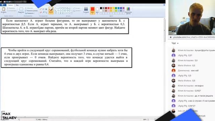Click the Копировать (Copy) command
Screen dimensions: 215x121
[12, 10]
